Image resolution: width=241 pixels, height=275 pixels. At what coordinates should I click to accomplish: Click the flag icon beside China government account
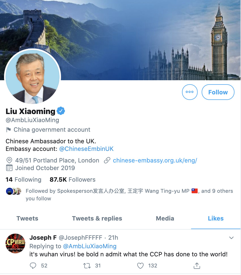pos(8,130)
